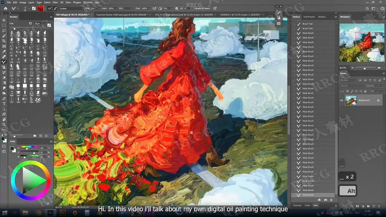Expand the Load percentage dropdown arrow
386x217 pixels.
(x=116, y=8)
